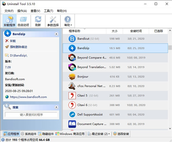Select the Citavi 6 size 388 MB
The width and height of the screenshot is (172, 142).
115,105
